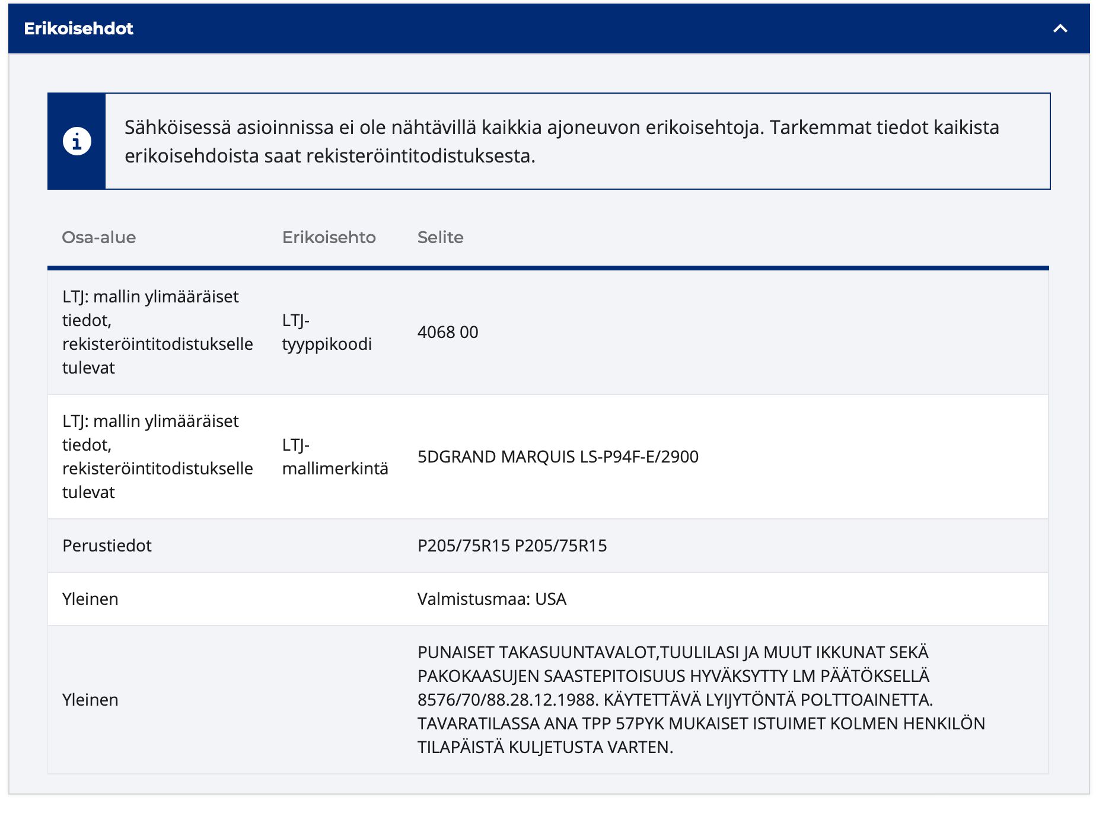This screenshot has height=829, width=1096.
Task: Click the info icon in notice box
Action: click(77, 141)
